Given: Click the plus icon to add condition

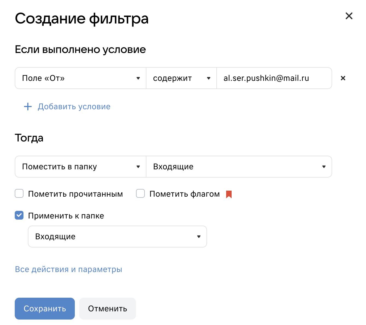Looking at the screenshot, I should point(28,107).
